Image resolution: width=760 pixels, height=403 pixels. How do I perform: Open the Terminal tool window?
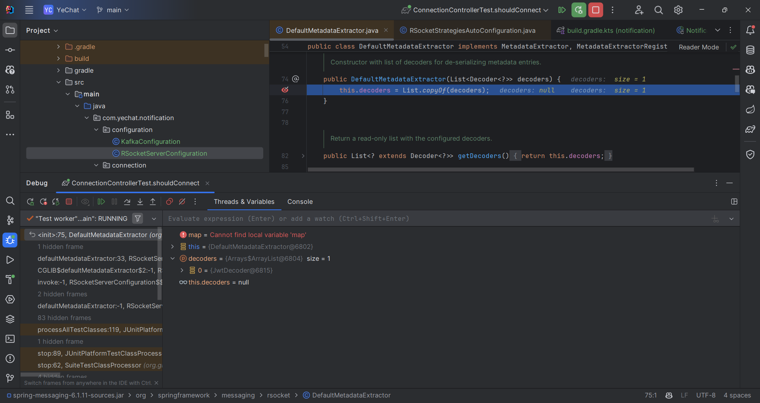[10, 339]
